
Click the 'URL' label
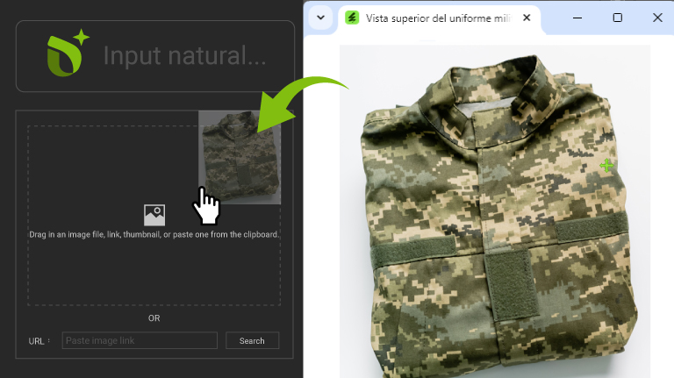coord(37,341)
